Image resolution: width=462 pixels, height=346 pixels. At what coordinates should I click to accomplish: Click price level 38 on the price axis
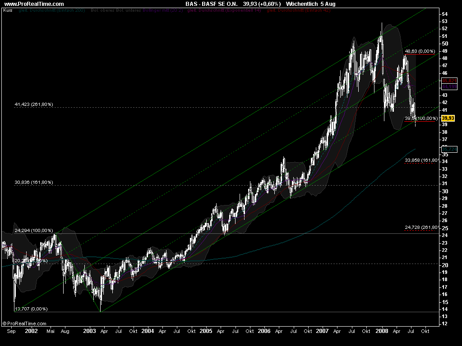click(445, 132)
